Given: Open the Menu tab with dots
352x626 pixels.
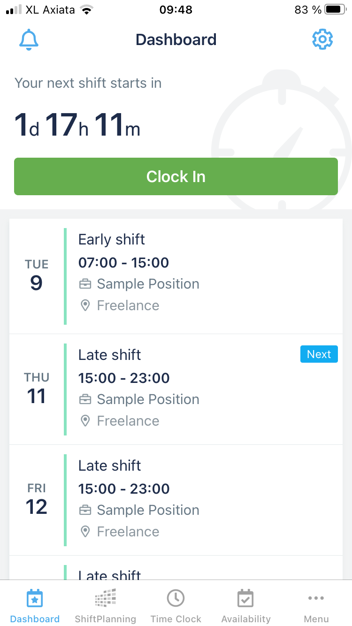Looking at the screenshot, I should (316, 606).
